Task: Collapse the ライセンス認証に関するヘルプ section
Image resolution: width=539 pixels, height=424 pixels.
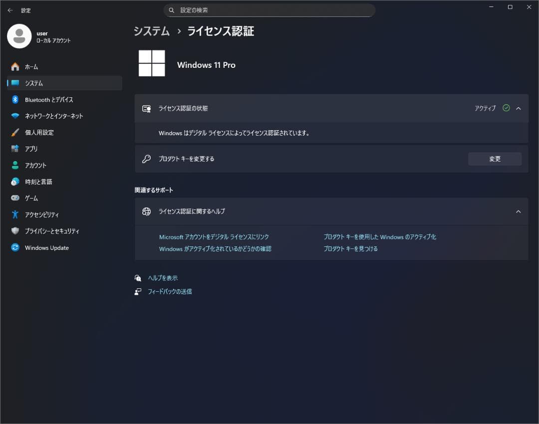Action: click(x=518, y=211)
